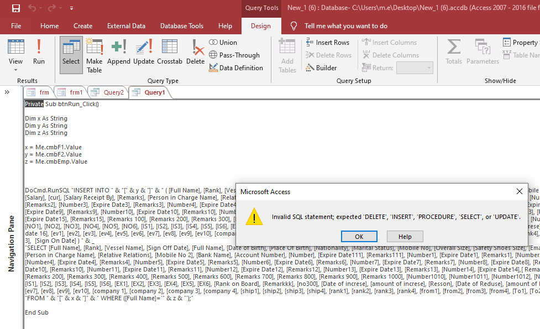Click OK in the error dialog
The width and height of the screenshot is (540, 329).
(x=359, y=236)
